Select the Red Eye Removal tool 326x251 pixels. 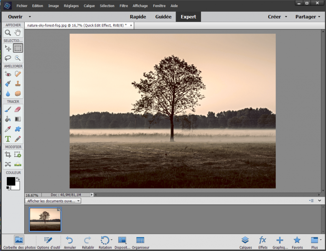click(8, 74)
